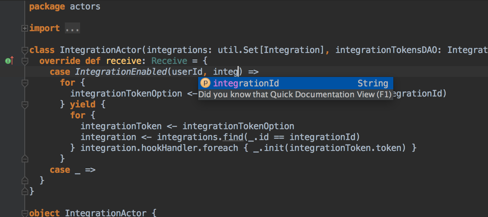Collapse the yield block fold marker
Screen dimensions: 488x217
coord(25,105)
